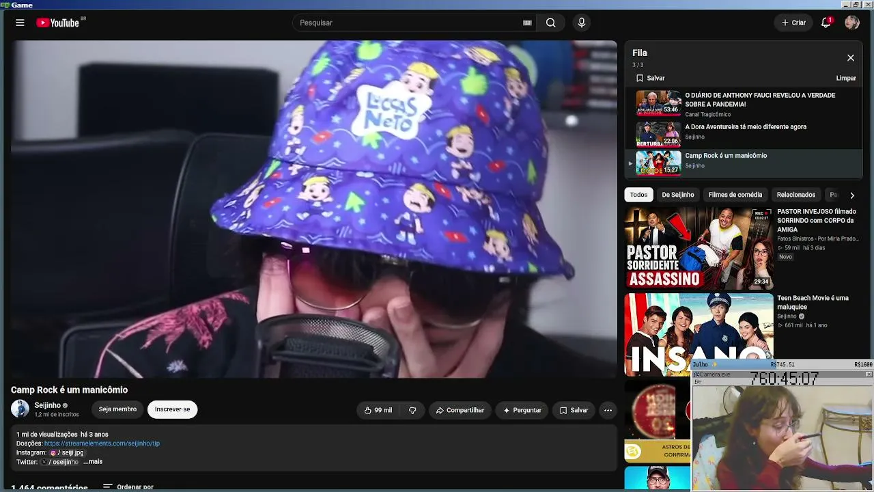
Task: Open 'Teen Beach Movie é uma maluquice' title
Action: tap(813, 303)
